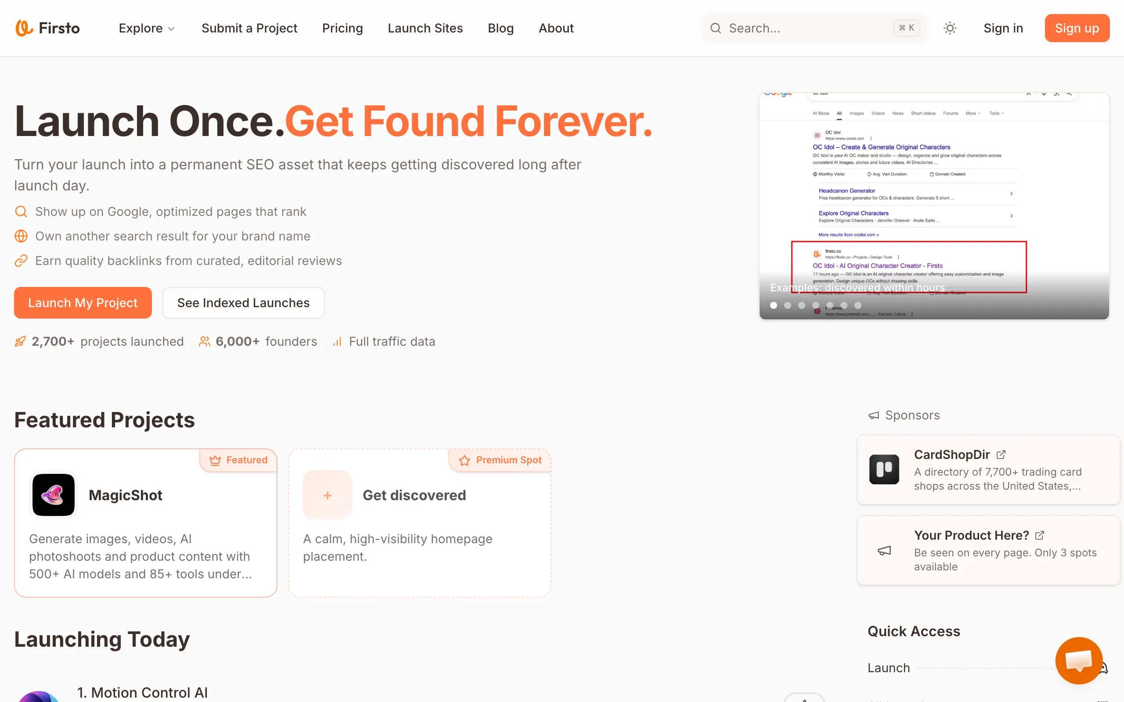Open the Submit a Project page
1124x702 pixels.
tap(249, 29)
